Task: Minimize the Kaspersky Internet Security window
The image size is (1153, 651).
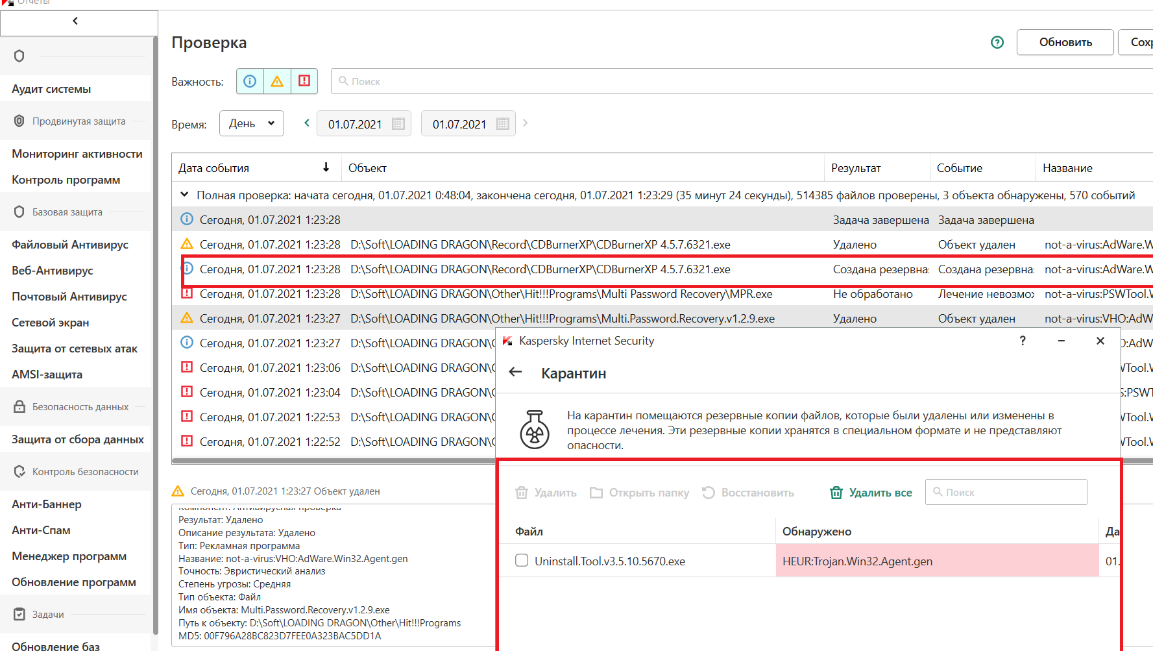Action: coord(1062,341)
